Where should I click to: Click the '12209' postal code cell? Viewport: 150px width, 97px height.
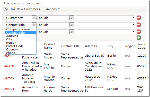click(x=142, y=56)
